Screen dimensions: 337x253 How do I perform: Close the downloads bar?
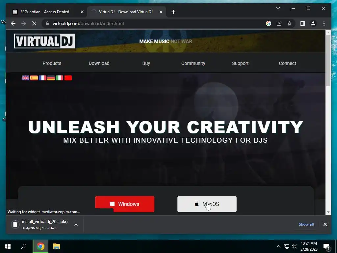coord(325,224)
